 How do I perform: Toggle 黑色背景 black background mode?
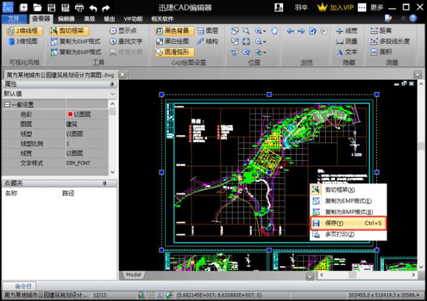(x=175, y=30)
